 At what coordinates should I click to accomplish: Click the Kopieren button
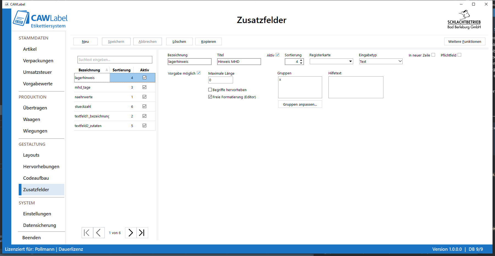tap(208, 41)
